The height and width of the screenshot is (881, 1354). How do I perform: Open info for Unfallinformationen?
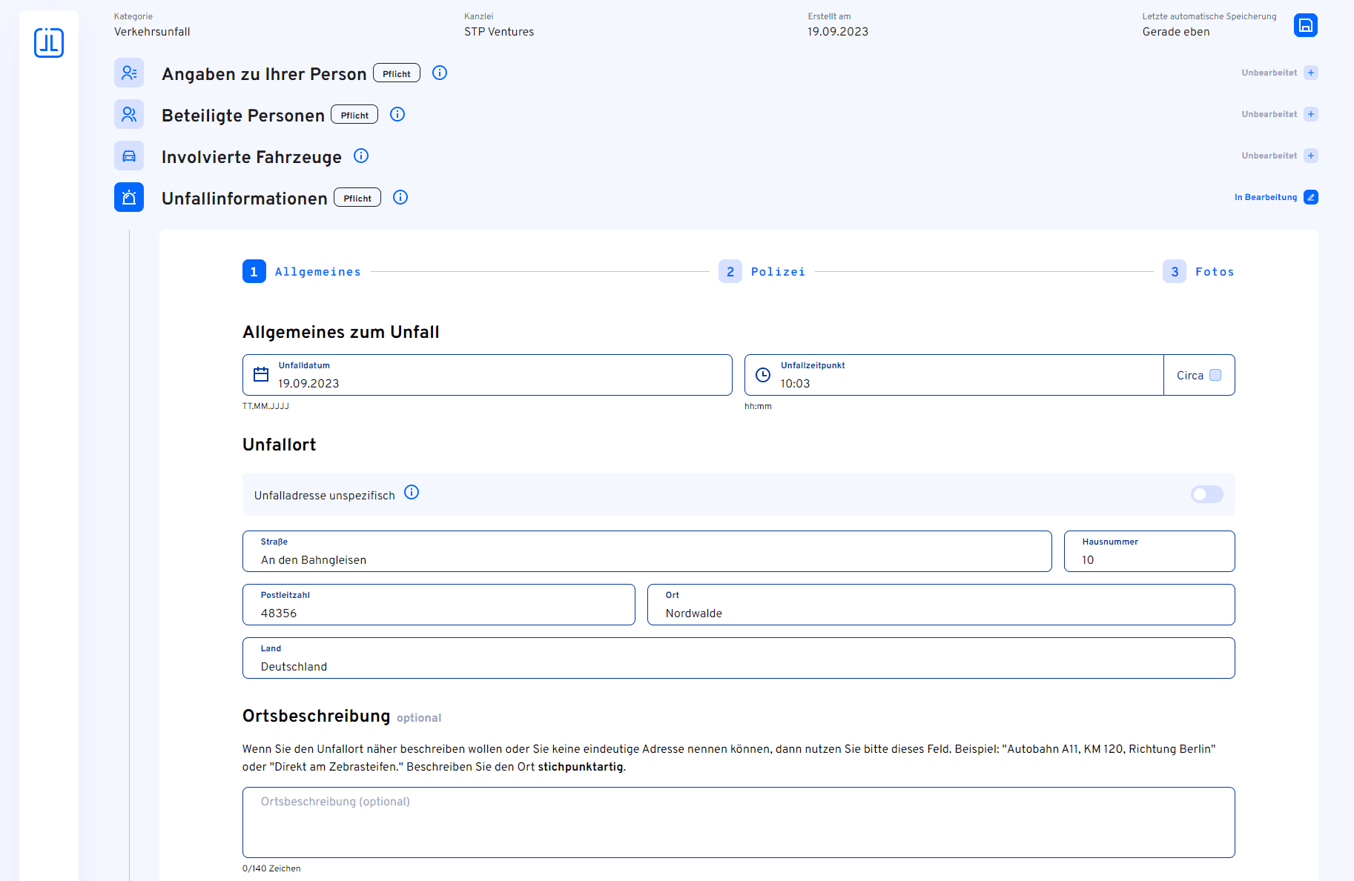click(x=400, y=197)
